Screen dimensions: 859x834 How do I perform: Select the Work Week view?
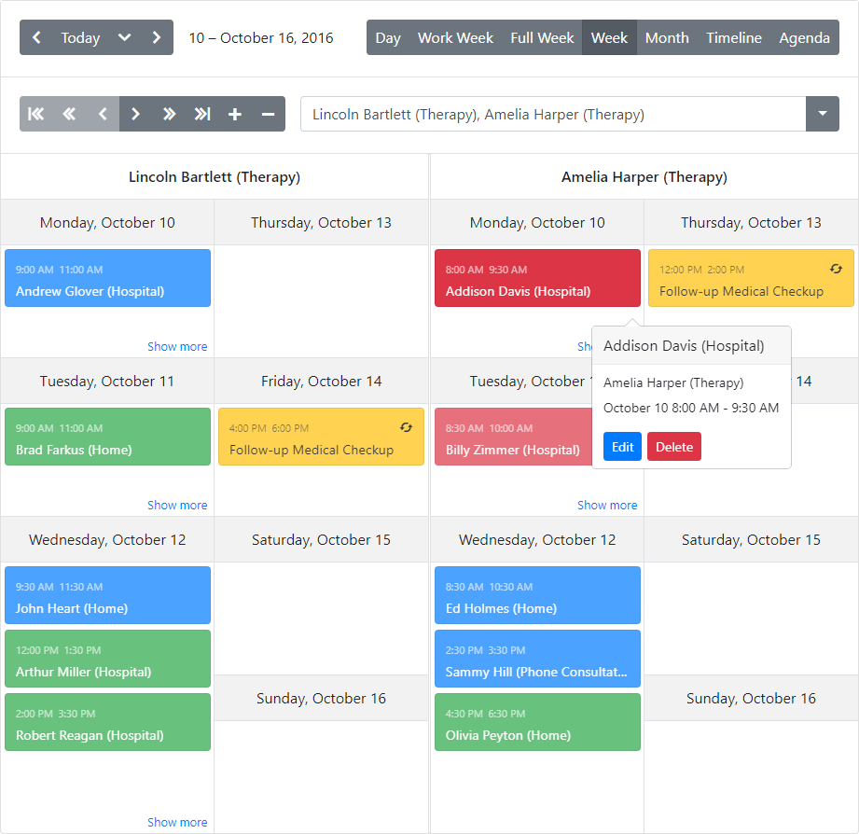455,38
